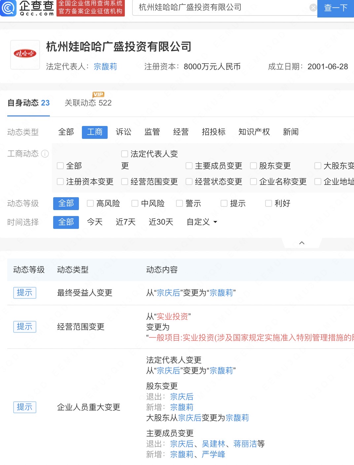The width and height of the screenshot is (354, 465).
Task: Click the 全国企业信用查询系统 red banner
Action: (90, 8)
